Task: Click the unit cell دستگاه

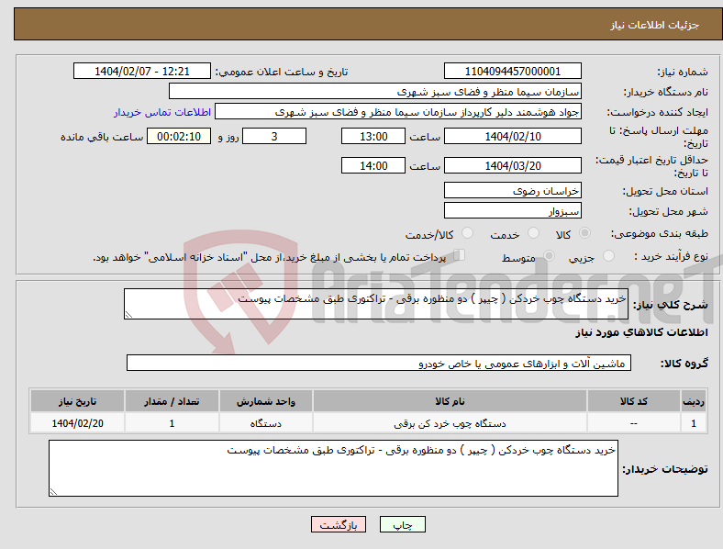Action: point(265,423)
